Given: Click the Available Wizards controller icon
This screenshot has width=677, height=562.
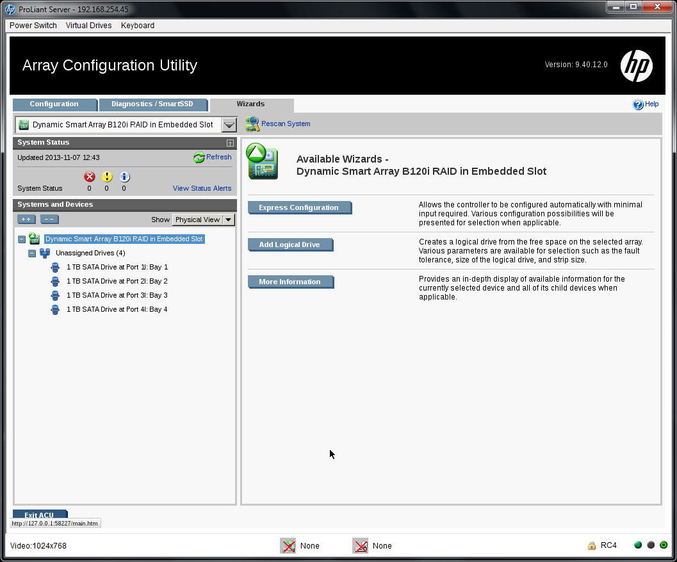Looking at the screenshot, I should coord(262,161).
